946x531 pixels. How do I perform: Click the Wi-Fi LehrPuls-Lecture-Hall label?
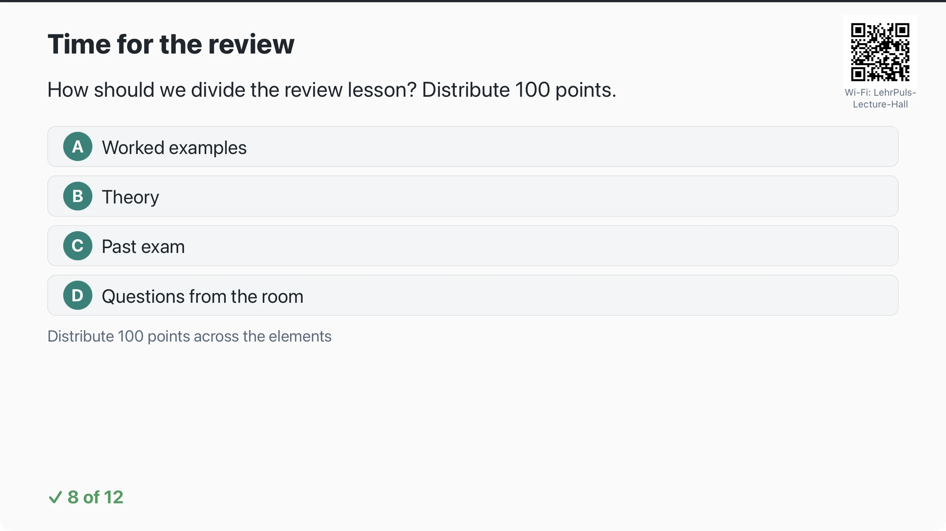click(880, 98)
